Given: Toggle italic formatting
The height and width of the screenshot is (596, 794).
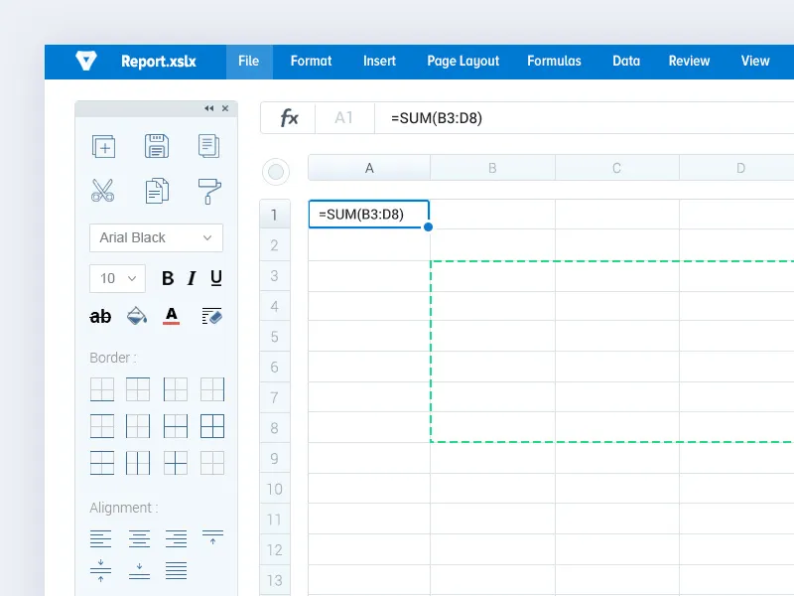Looking at the screenshot, I should click(x=192, y=278).
